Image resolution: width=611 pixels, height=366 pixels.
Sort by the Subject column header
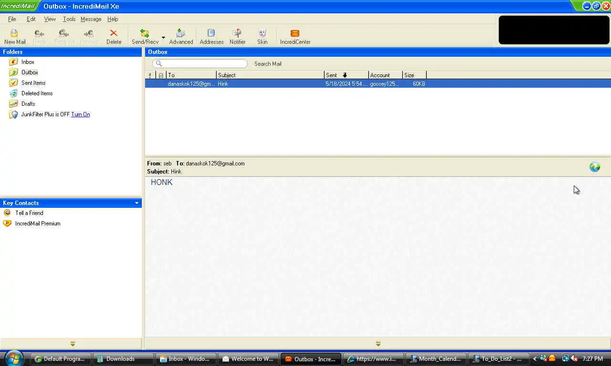(x=270, y=75)
